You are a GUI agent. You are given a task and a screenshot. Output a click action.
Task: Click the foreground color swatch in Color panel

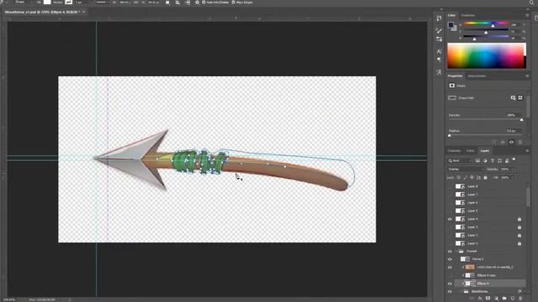(x=451, y=24)
